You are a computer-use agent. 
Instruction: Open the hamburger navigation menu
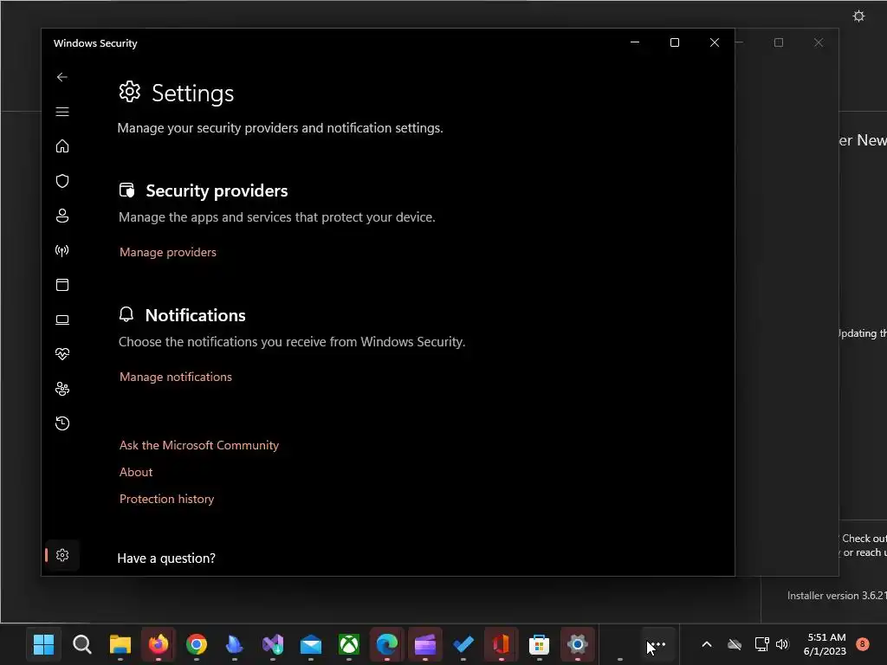coord(62,112)
